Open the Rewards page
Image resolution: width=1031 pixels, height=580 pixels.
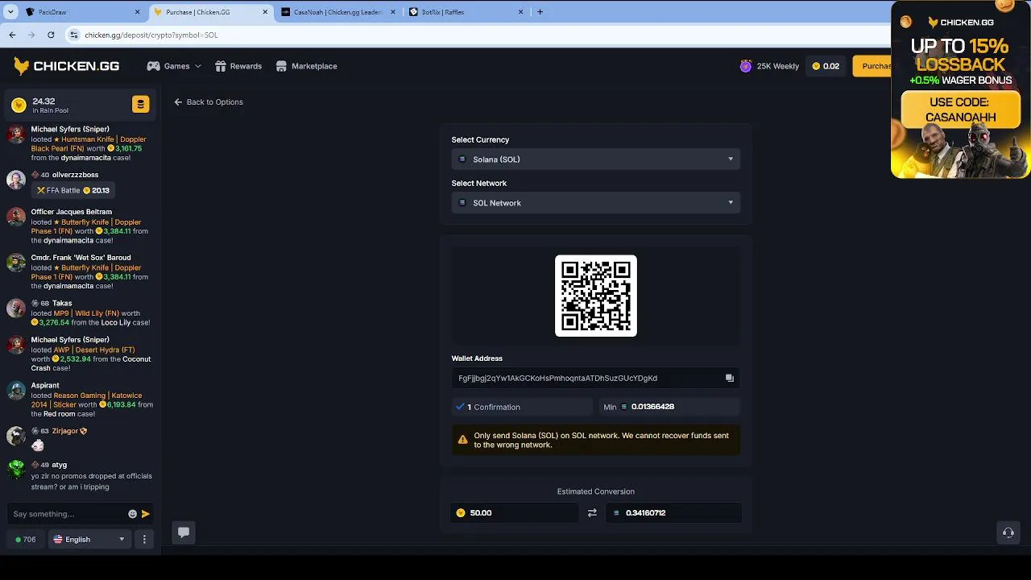(238, 66)
